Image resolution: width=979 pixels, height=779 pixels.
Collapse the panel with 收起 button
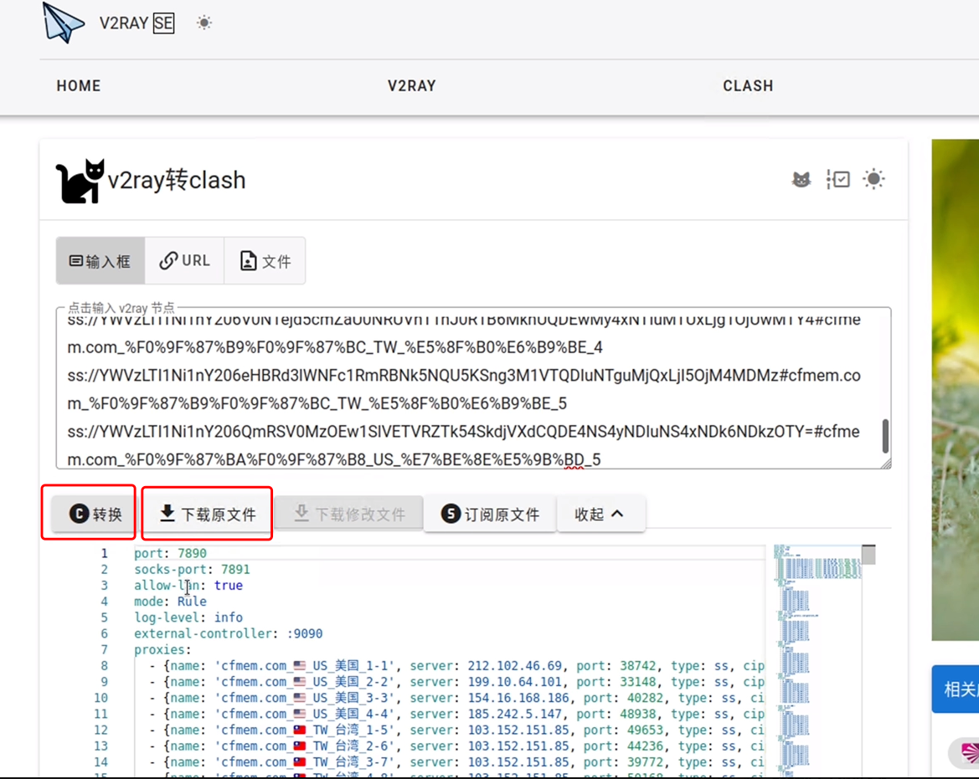tap(600, 514)
